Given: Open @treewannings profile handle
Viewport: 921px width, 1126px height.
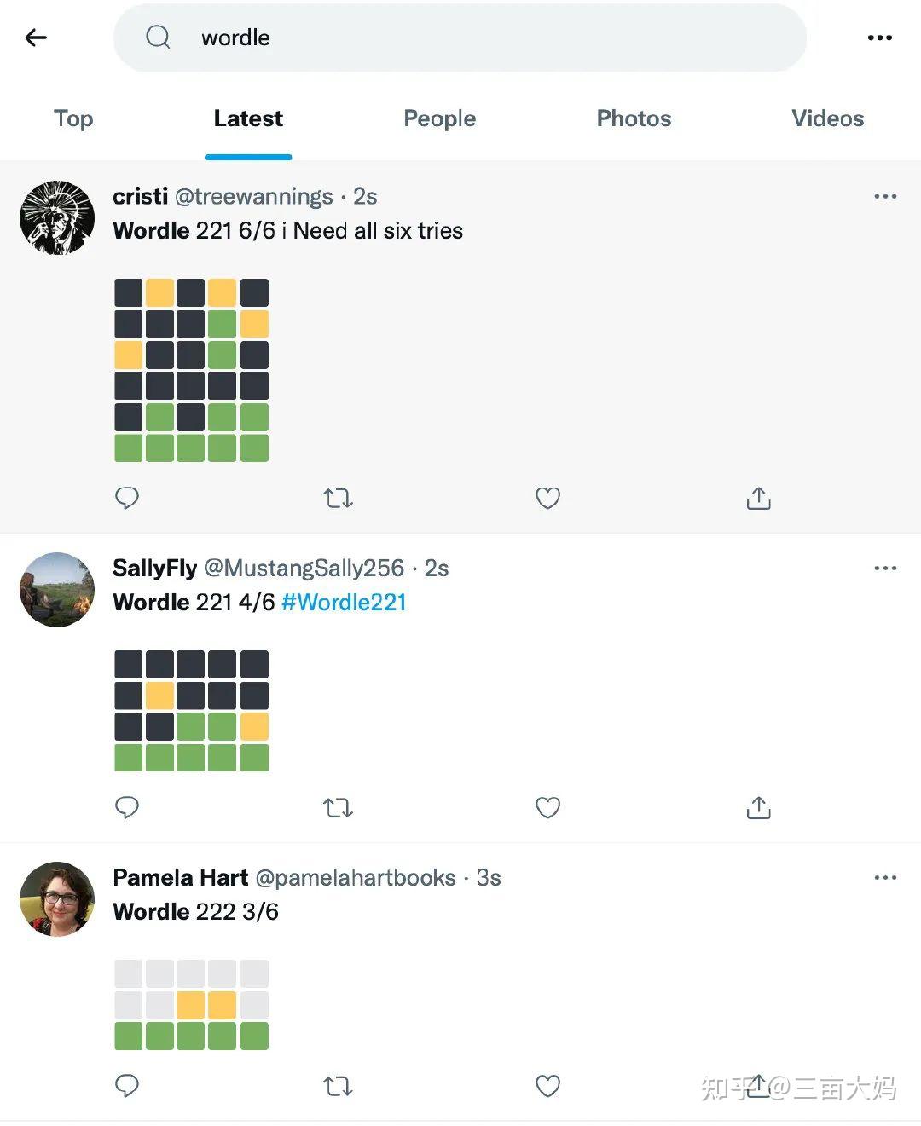Looking at the screenshot, I should [254, 197].
